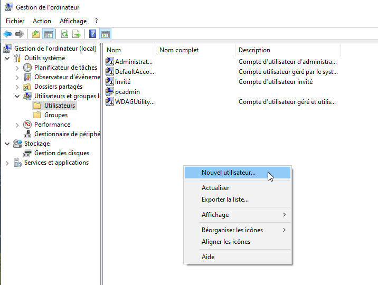
Task: Open the Action menu
Action: point(42,21)
